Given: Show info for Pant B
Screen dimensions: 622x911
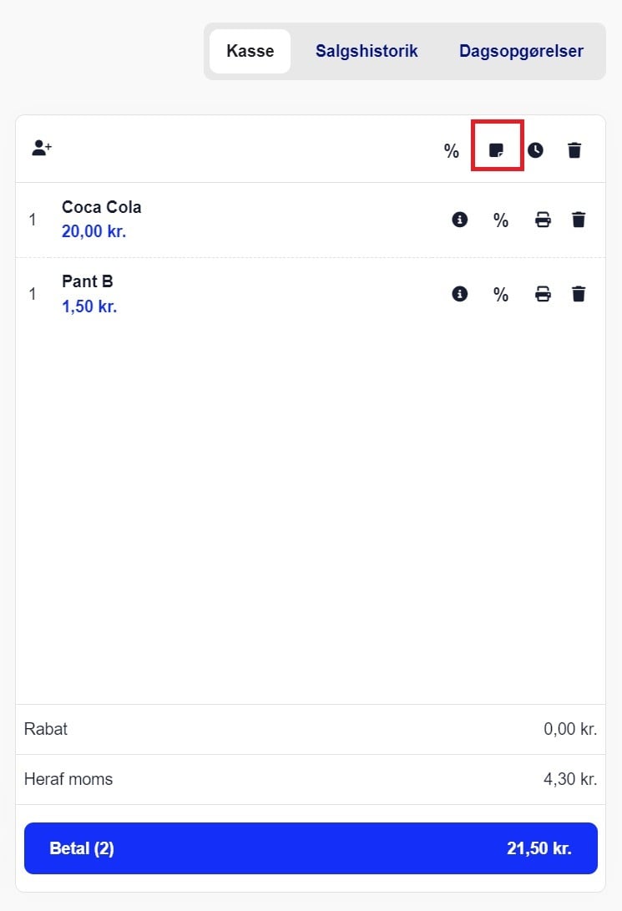Looking at the screenshot, I should 459,294.
